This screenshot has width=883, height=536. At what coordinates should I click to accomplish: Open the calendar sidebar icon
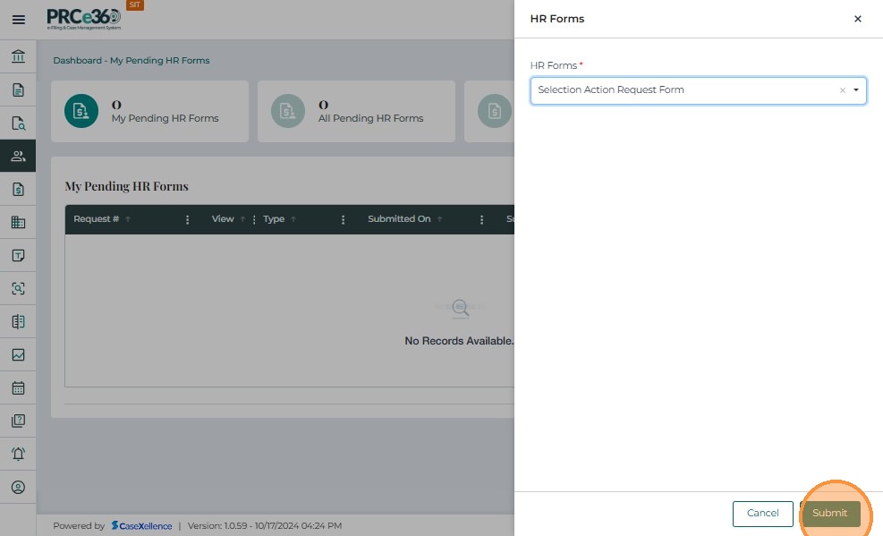coord(18,388)
